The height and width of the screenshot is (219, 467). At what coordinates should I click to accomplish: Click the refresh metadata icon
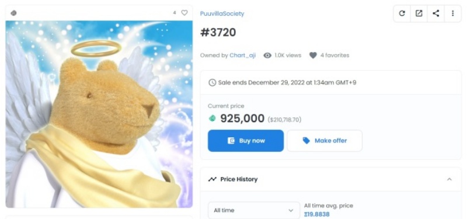point(402,13)
